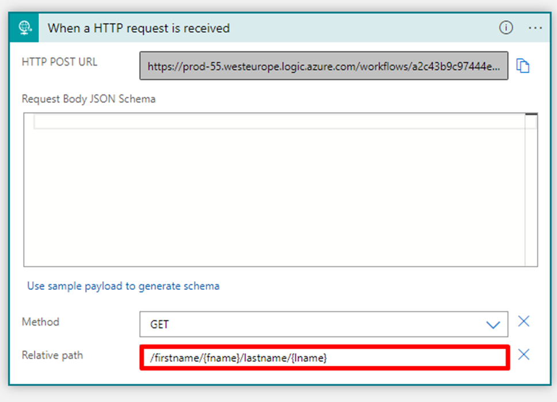Click into the Relative path field
The height and width of the screenshot is (402, 557).
click(324, 358)
